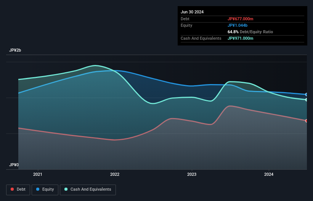Toggle the Debt legend button

click(18, 190)
